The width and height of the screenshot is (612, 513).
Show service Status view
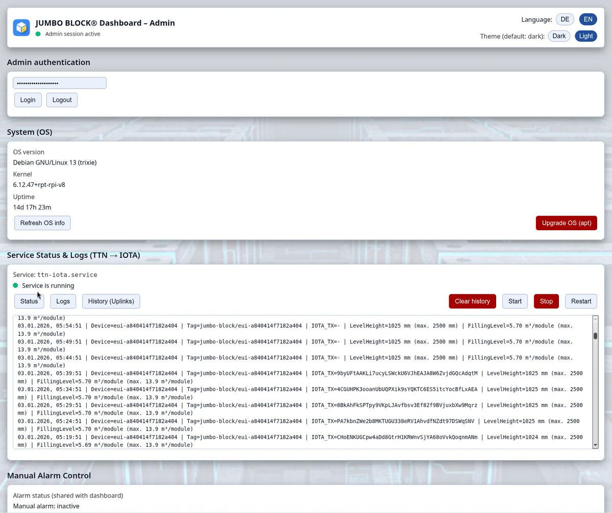pyautogui.click(x=29, y=301)
